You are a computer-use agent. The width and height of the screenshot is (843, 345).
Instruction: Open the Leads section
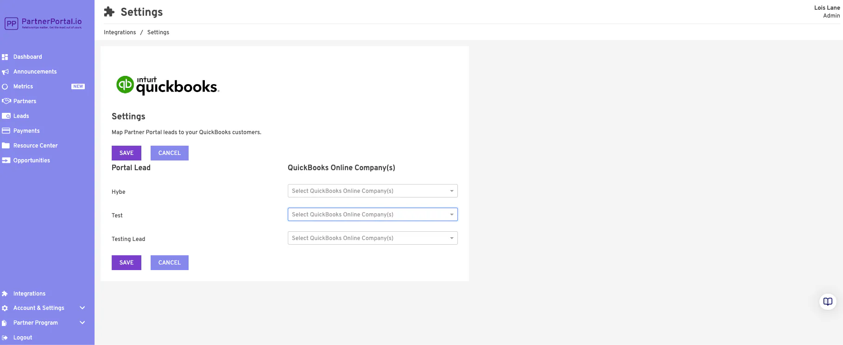[x=21, y=116]
